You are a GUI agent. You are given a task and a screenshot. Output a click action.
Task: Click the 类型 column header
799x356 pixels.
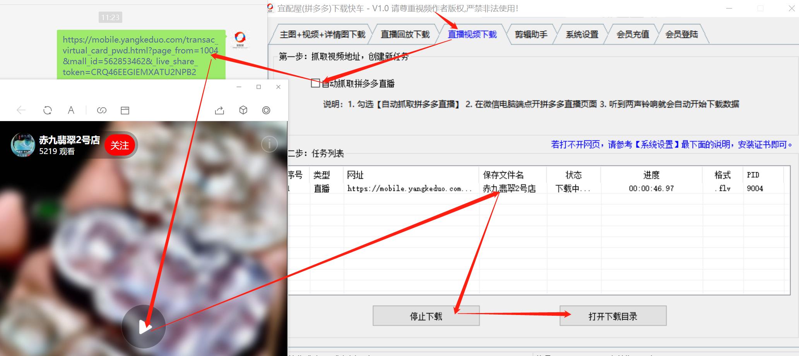[x=327, y=175]
